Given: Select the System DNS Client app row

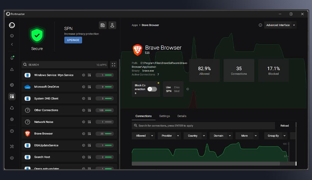Looking at the screenshot, I should (x=69, y=98).
